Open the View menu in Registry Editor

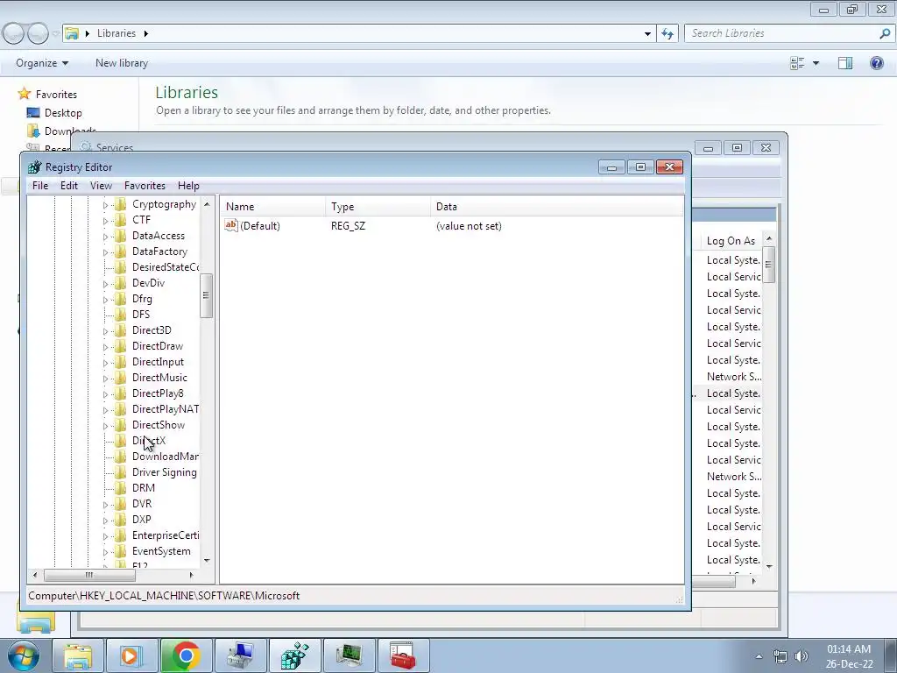coord(101,186)
